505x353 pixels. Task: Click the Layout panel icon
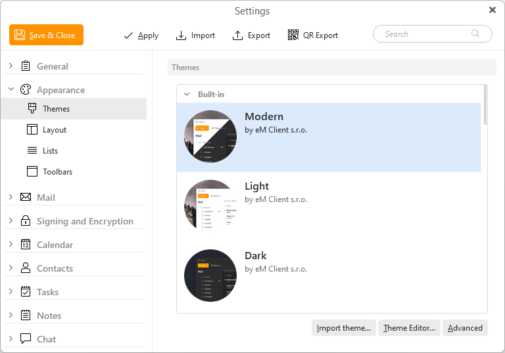(32, 129)
